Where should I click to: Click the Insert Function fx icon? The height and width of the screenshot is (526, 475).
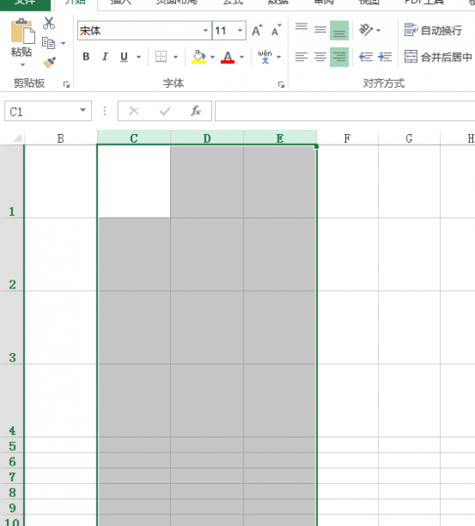[195, 110]
